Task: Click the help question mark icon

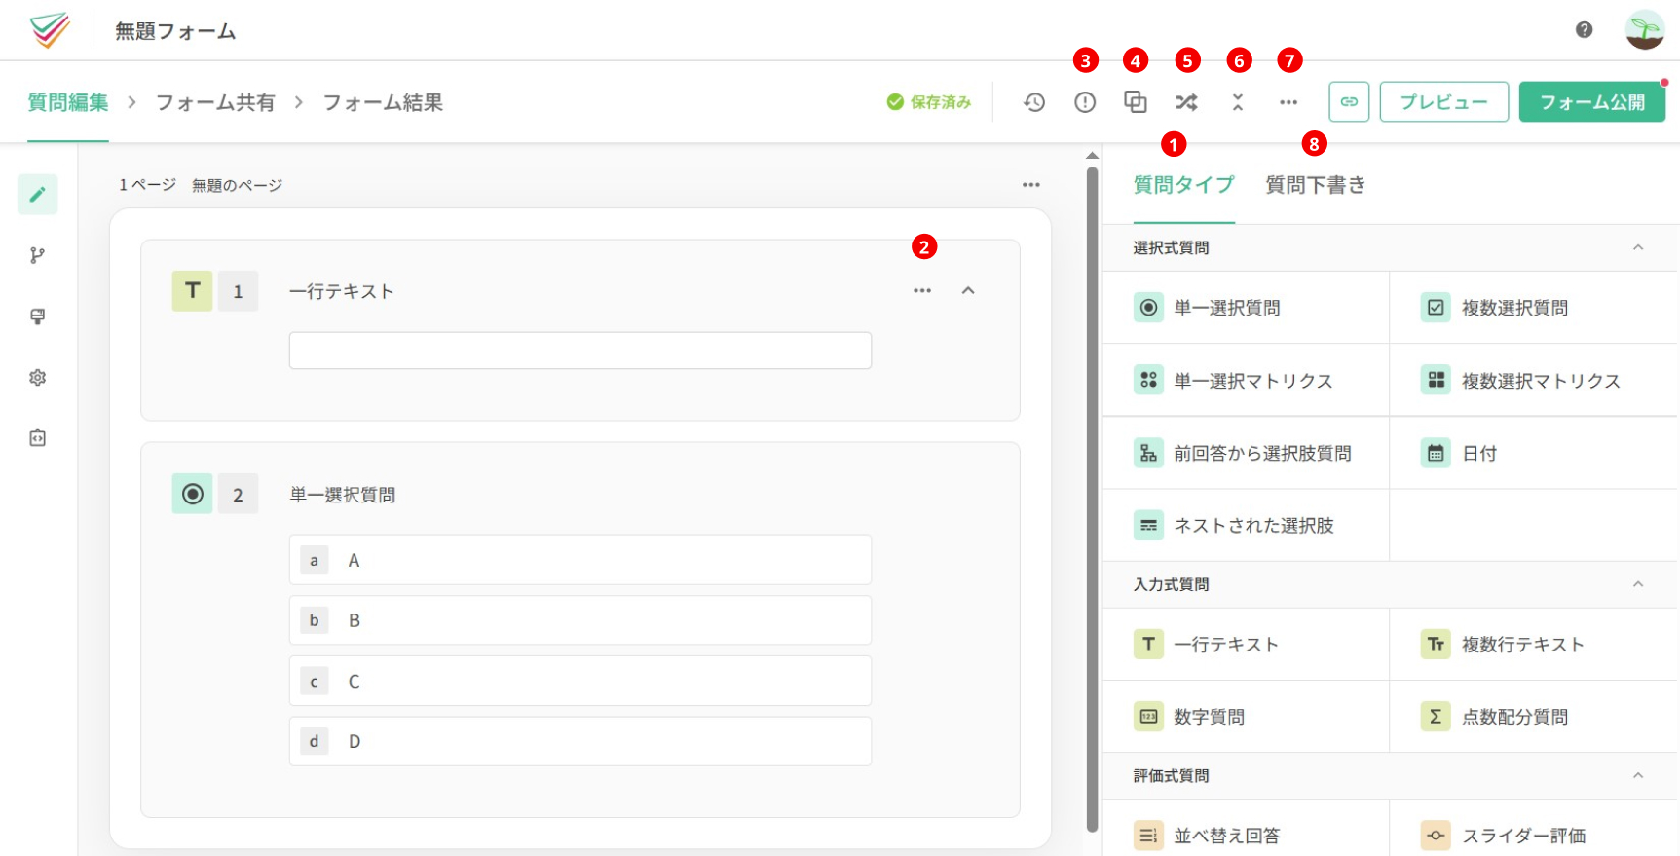Action: 1585,30
